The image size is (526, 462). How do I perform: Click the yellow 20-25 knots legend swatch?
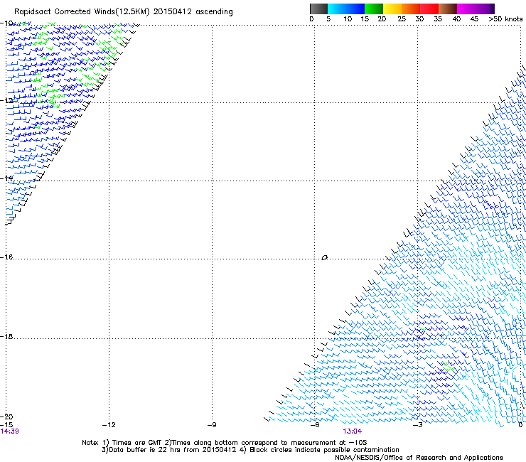(x=392, y=9)
